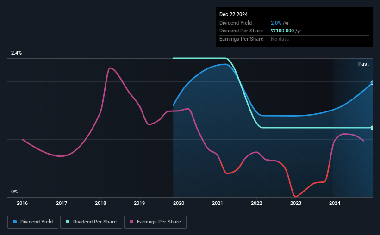Click the teal Dividend Per Share legend dot
This screenshot has height=235, width=380.
tap(68, 222)
